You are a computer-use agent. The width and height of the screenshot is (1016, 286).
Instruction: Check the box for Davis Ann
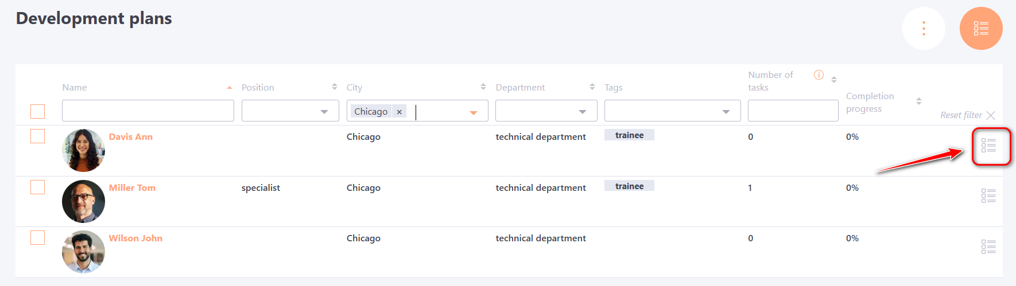click(x=38, y=136)
